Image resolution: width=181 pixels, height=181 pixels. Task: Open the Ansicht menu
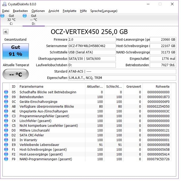click(54, 11)
